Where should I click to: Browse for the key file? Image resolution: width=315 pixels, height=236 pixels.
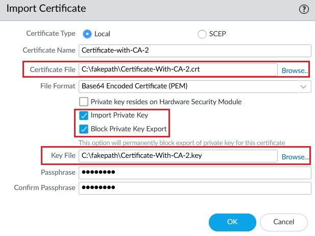click(x=295, y=157)
